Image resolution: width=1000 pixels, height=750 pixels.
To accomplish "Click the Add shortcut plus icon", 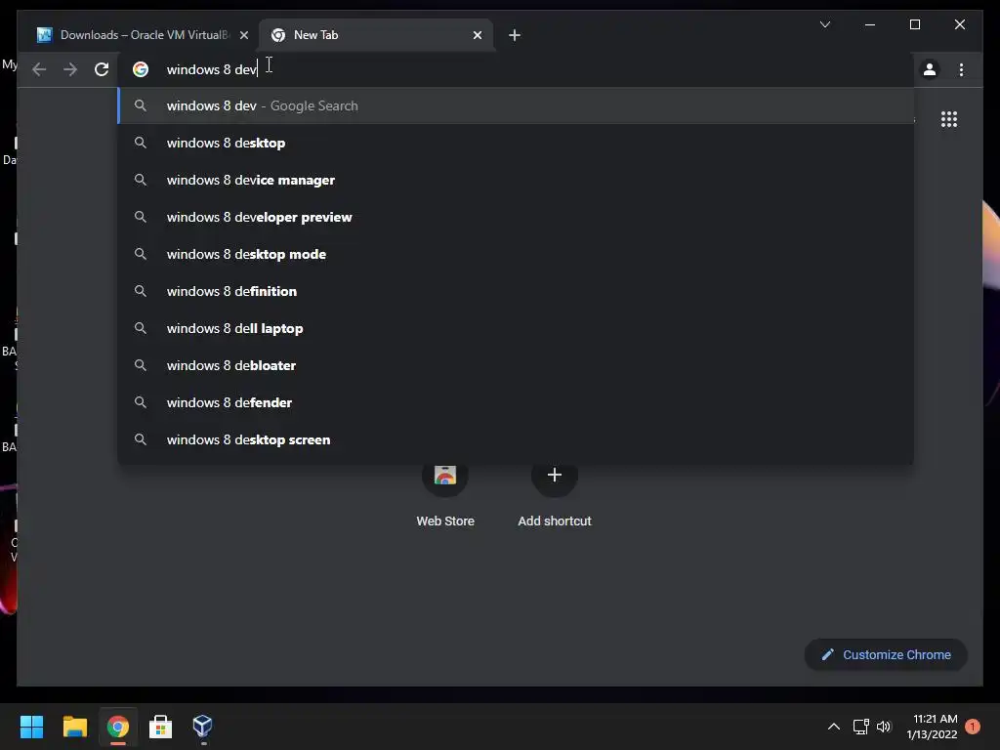I will 555,475.
